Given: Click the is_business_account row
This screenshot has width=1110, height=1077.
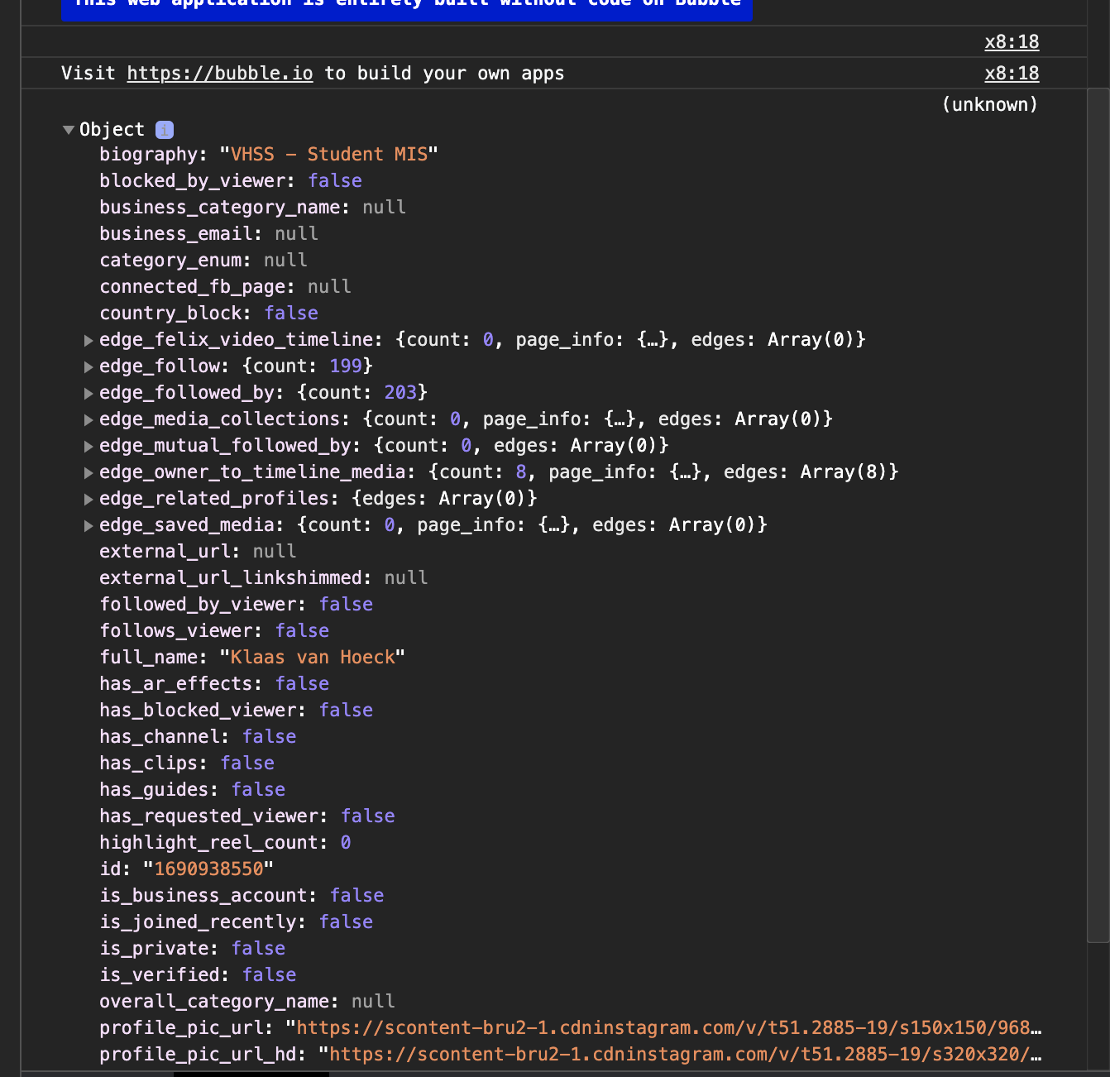Looking at the screenshot, I should (242, 895).
